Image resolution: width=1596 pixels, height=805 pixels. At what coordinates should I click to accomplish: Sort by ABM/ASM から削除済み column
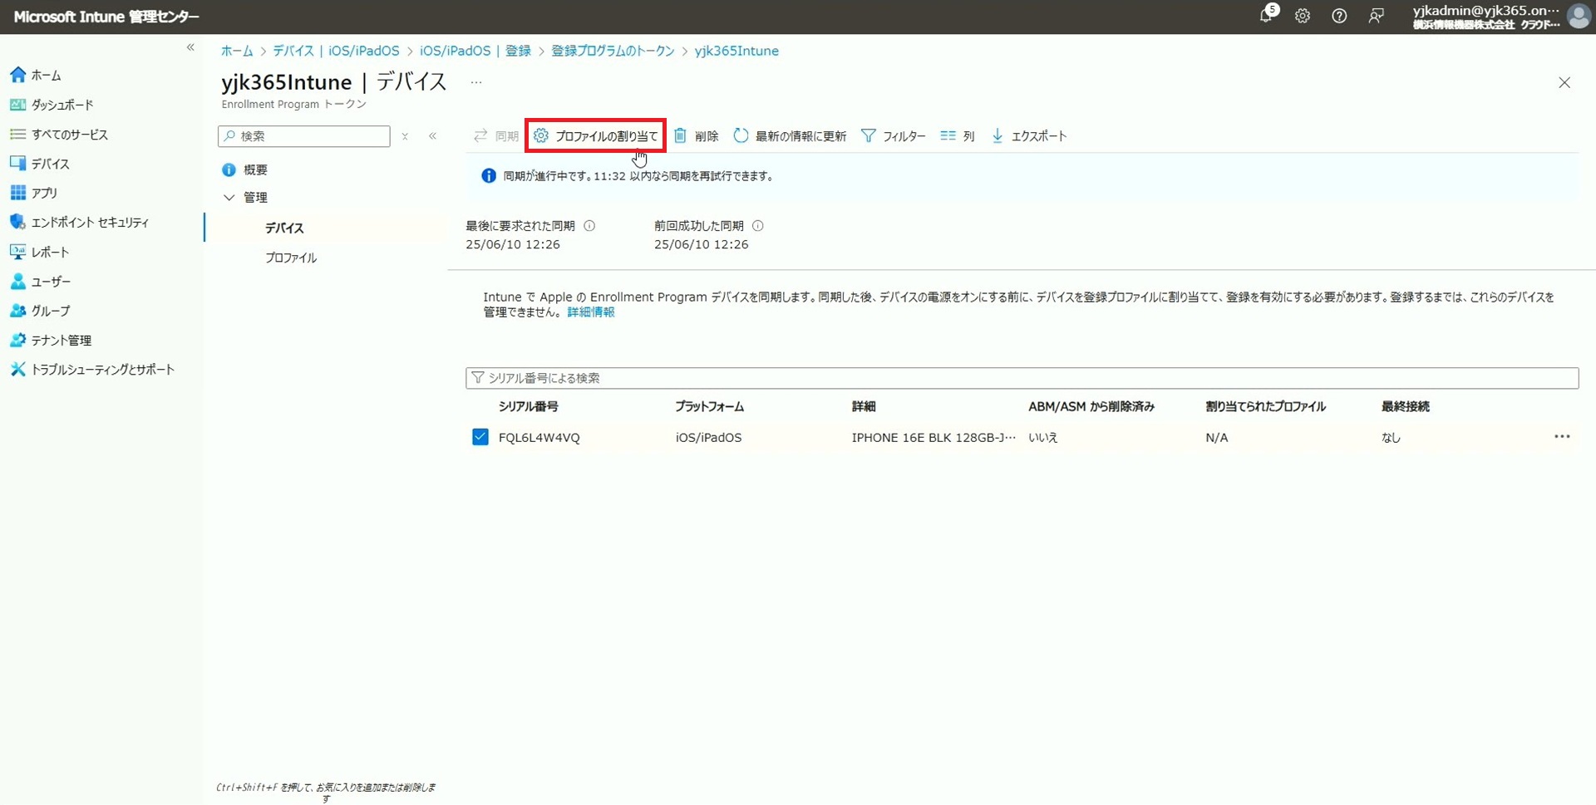point(1091,406)
